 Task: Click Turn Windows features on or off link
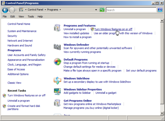113,29
